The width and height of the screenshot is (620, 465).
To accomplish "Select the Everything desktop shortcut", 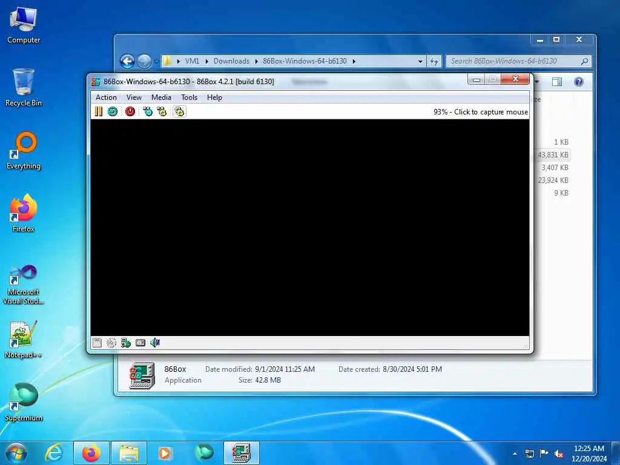I will click(24, 151).
